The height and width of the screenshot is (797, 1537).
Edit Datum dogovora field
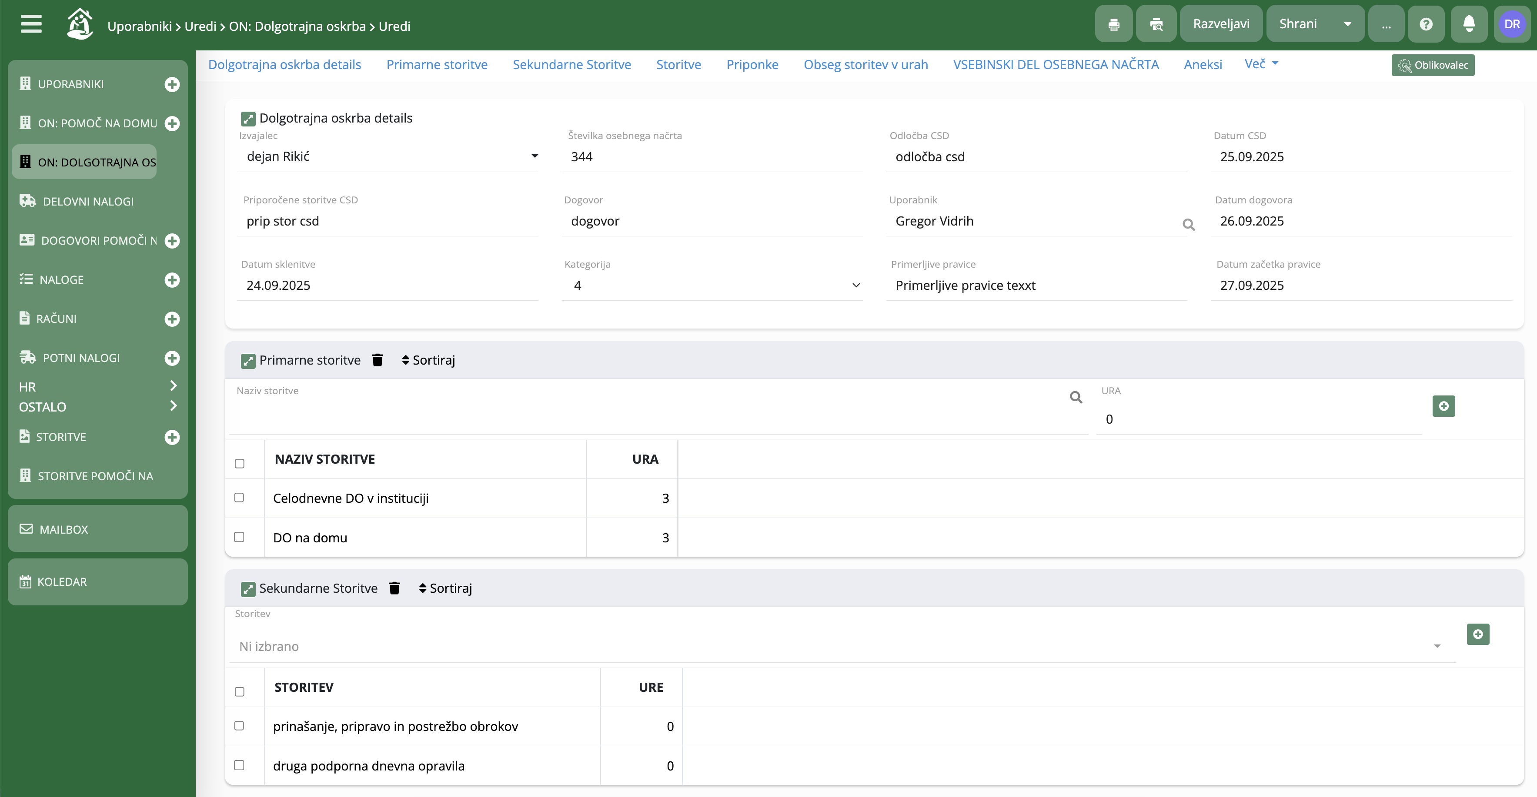pos(1361,221)
